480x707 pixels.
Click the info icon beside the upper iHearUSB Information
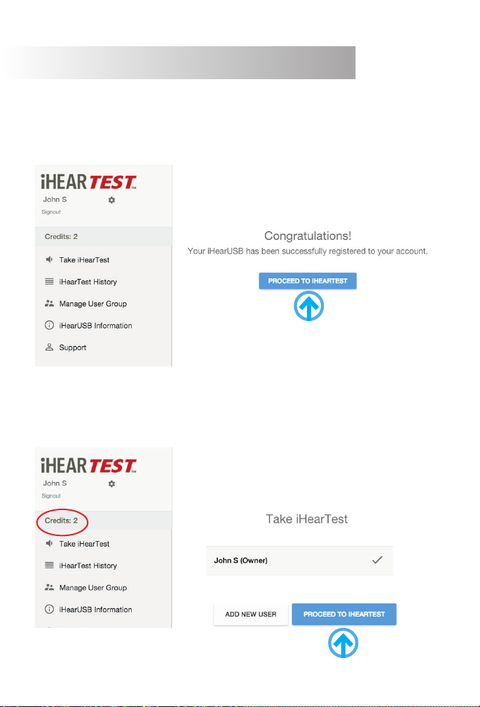tap(49, 326)
